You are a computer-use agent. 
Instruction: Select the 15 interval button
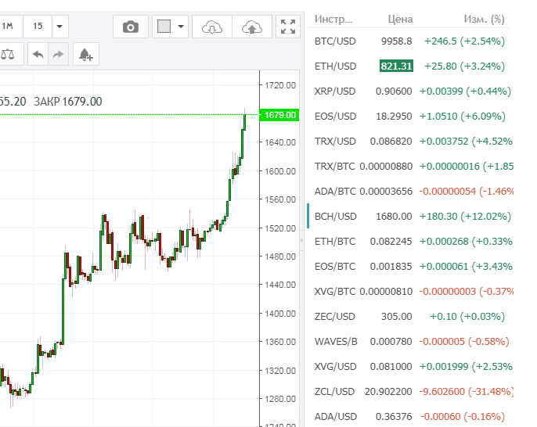pos(38,27)
